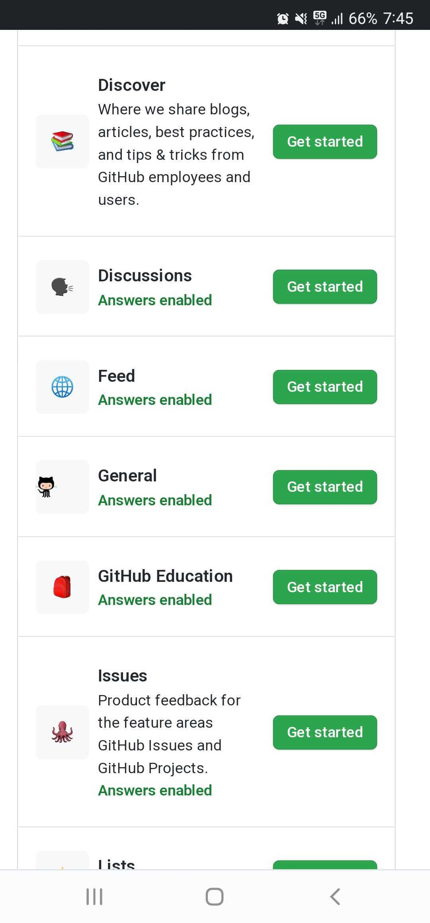Image resolution: width=430 pixels, height=923 pixels.
Task: Click Get started next to Feed
Action: [324, 387]
